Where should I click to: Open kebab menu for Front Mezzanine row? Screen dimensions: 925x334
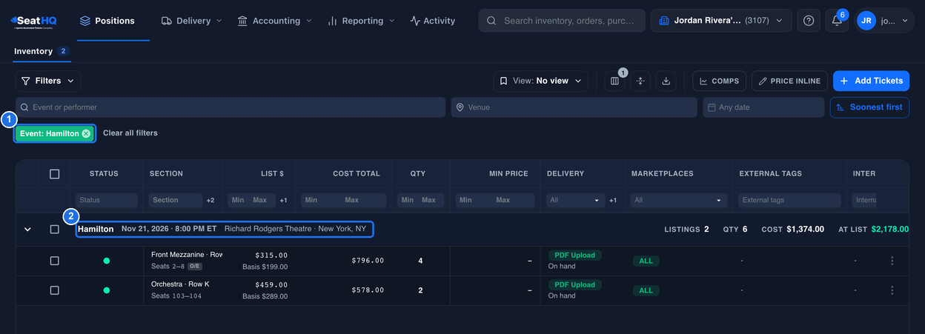tap(892, 261)
